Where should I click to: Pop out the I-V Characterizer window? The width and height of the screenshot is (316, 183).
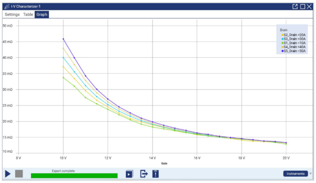[x=295, y=7]
